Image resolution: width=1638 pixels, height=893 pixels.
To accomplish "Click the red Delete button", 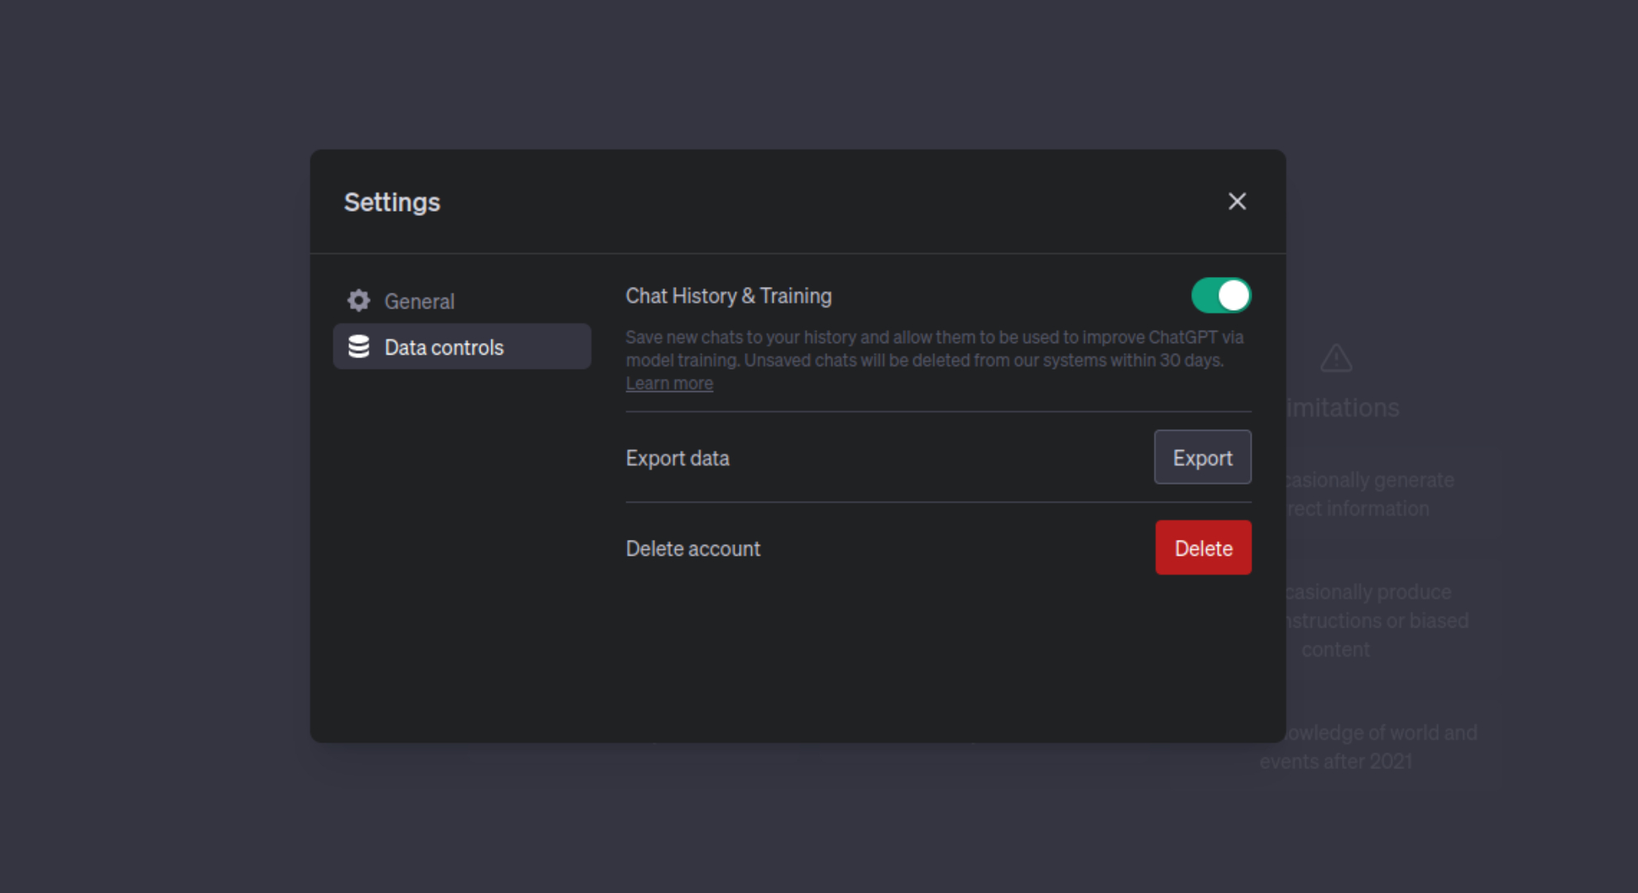I will (x=1204, y=547).
